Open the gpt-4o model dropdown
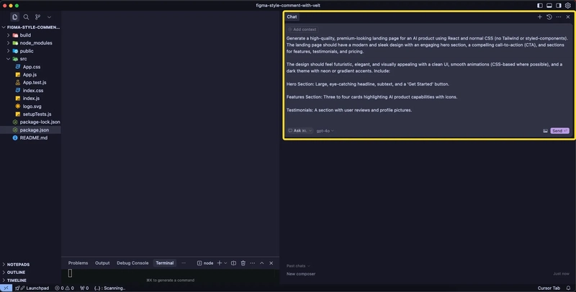Screen dimensions: 576x292 tap(325, 131)
